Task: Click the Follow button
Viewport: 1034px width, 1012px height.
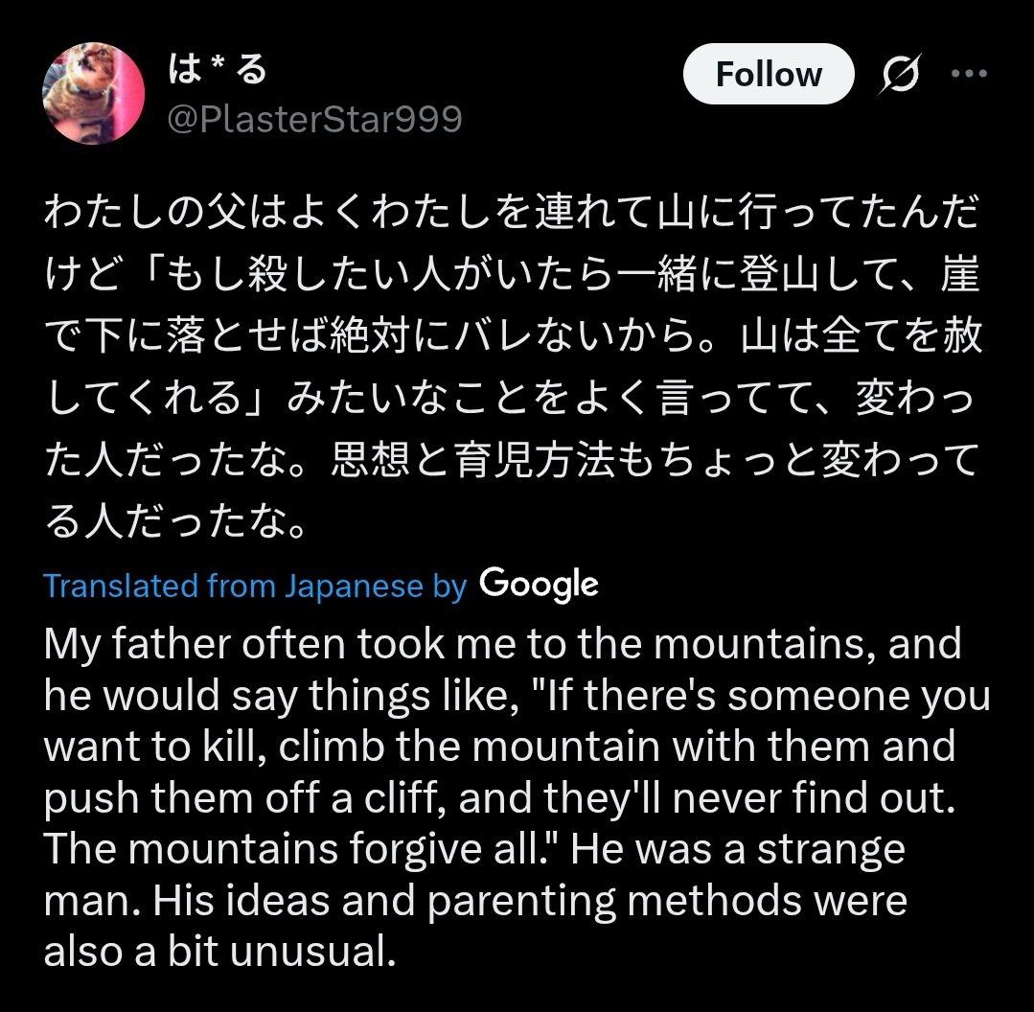Action: point(768,74)
